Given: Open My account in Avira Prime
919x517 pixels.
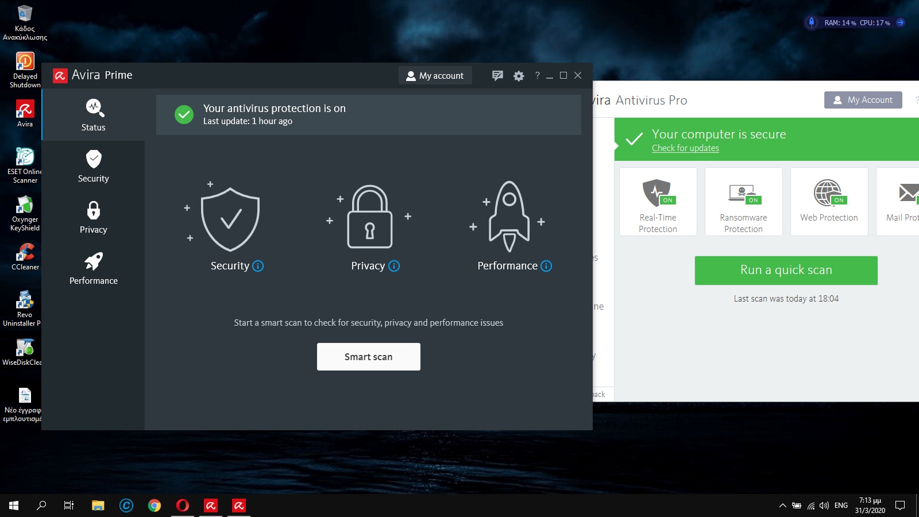Looking at the screenshot, I should 435,75.
